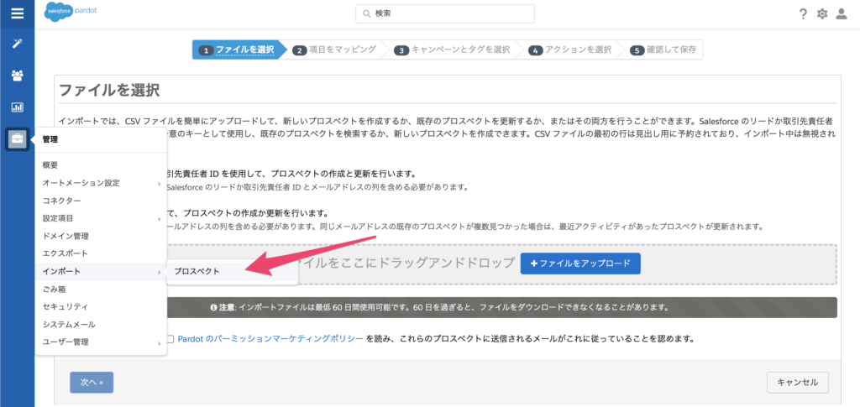Click the ファイルを選択 page heading
Viewport: 860px width, 407px height.
point(109,91)
